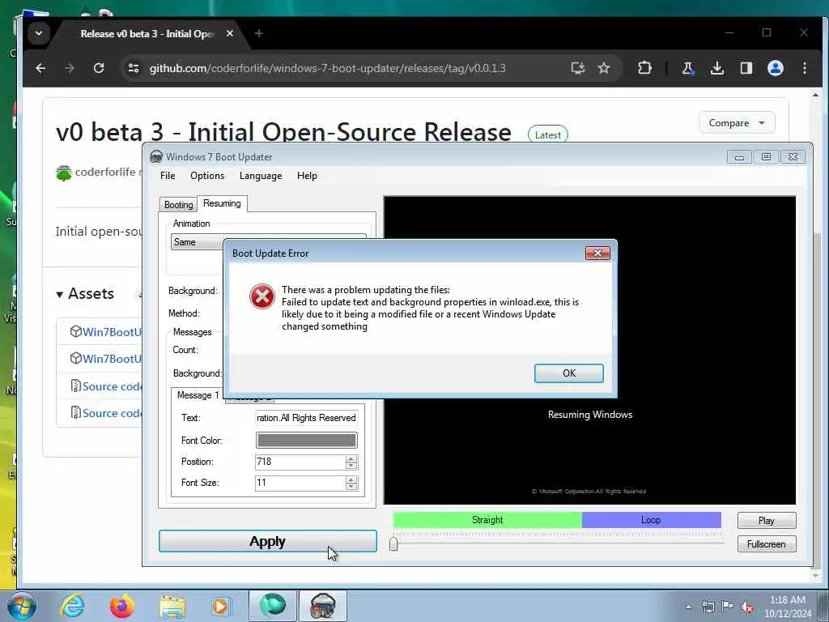Click the Position value field 718
829x622 pixels.
pos(300,462)
